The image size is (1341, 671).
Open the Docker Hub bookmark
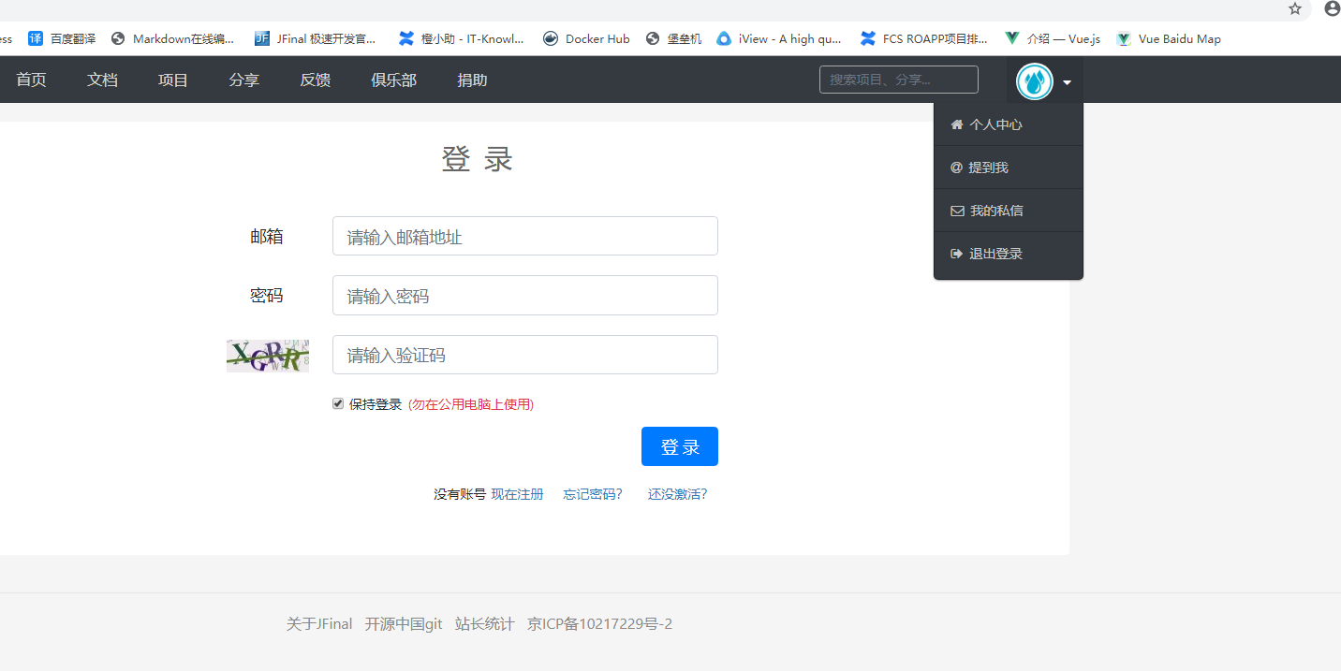(x=586, y=38)
